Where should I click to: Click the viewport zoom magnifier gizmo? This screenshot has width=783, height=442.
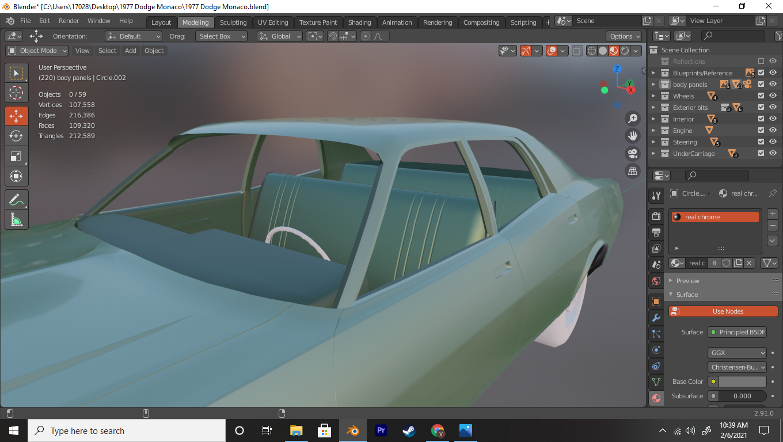(633, 119)
